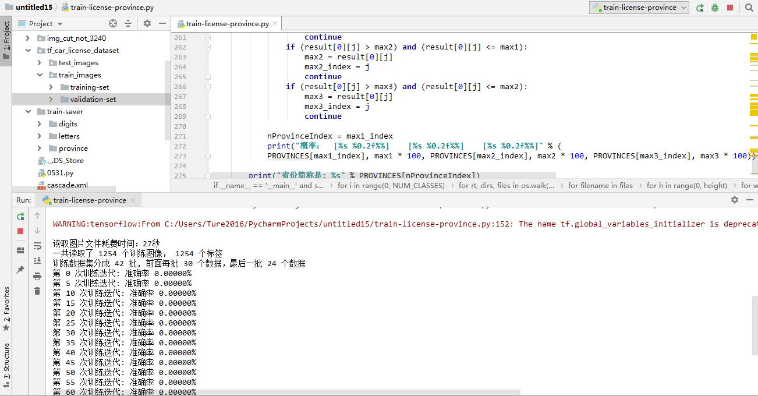Image resolution: width=758 pixels, height=396 pixels.
Task: Print the console output with the printer icon
Action: click(37, 276)
